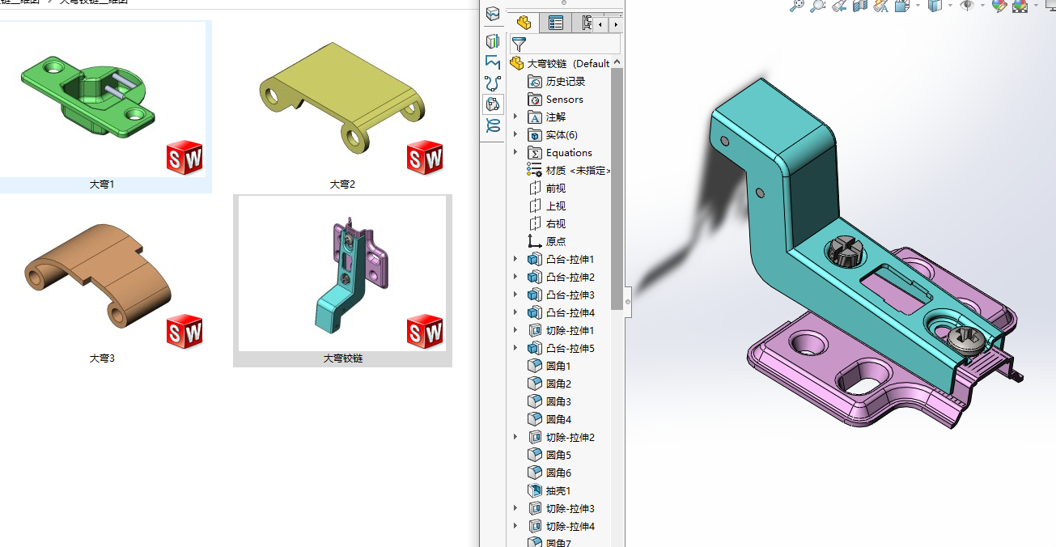1056x547 pixels.
Task: Select the 大弯3 file thumbnail in Explorer
Action: 102,280
